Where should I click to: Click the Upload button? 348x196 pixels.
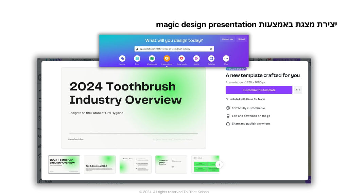(242, 39)
